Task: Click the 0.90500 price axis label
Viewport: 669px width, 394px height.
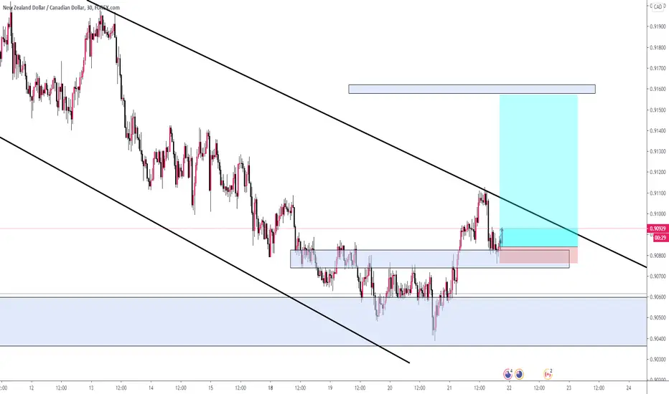Action: 658,318
